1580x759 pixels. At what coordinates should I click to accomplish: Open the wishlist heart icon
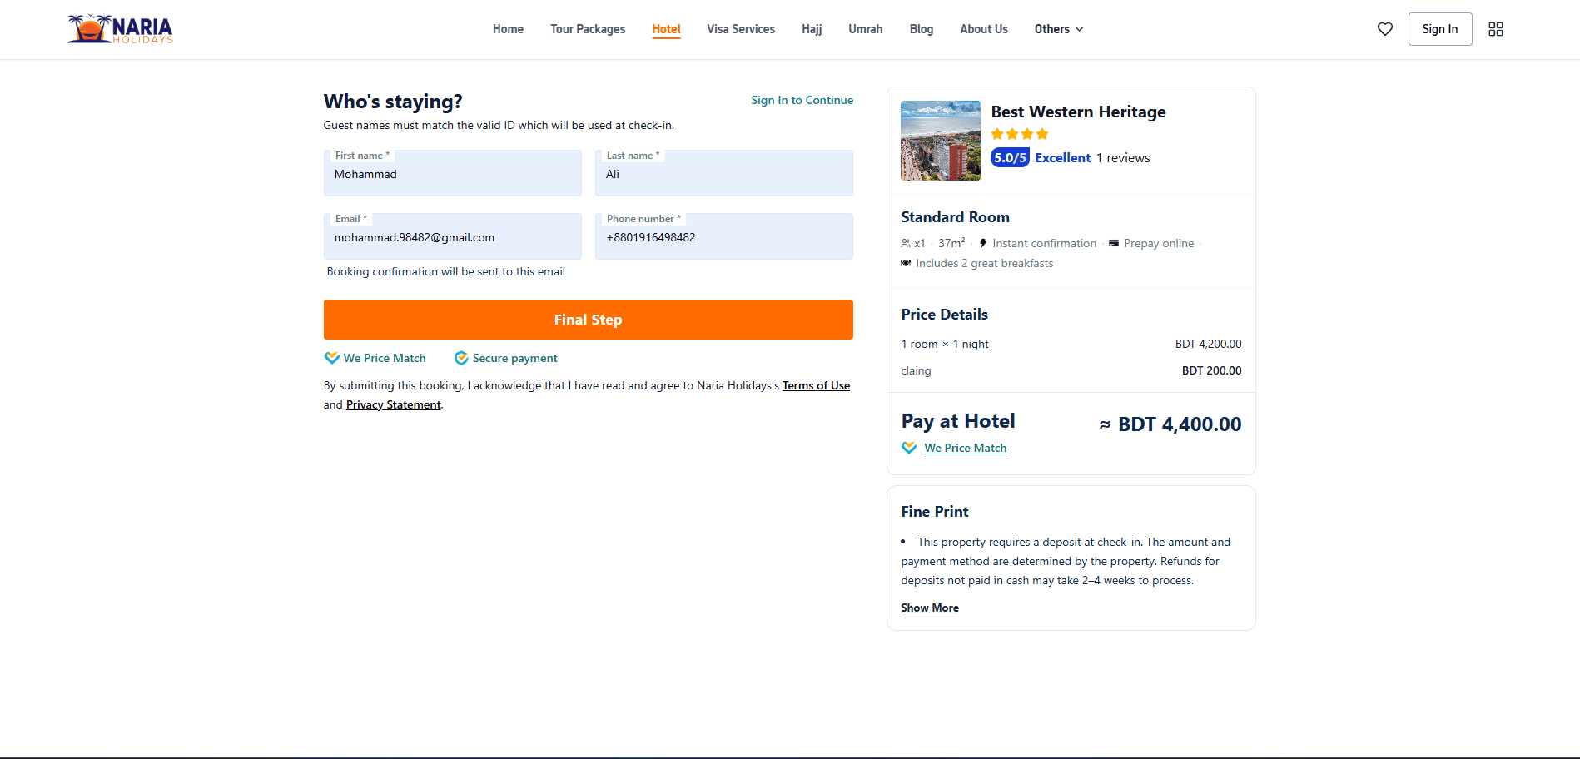1385,29
